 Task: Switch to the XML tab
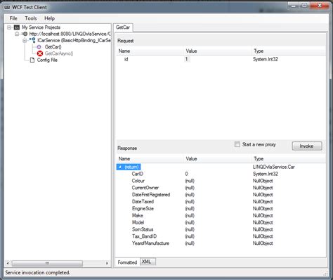click(x=147, y=262)
